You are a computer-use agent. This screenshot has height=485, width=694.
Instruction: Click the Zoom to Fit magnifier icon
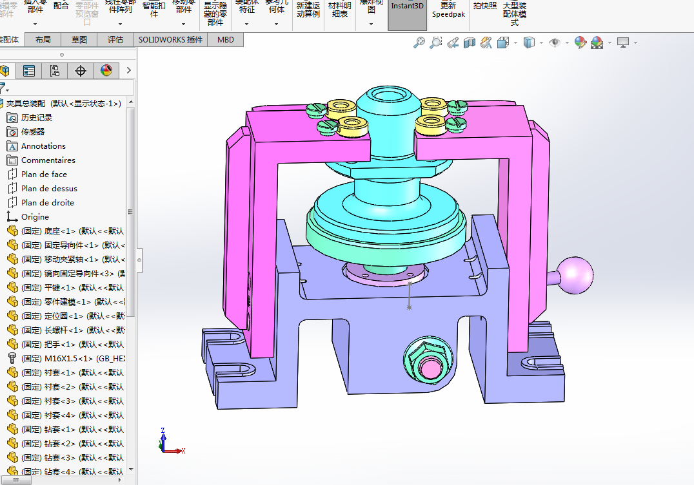pyautogui.click(x=419, y=43)
